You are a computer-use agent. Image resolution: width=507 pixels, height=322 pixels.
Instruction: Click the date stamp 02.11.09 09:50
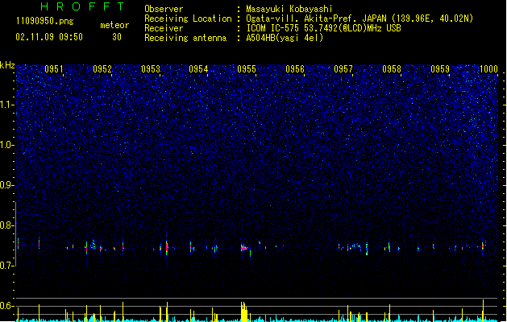pos(49,37)
